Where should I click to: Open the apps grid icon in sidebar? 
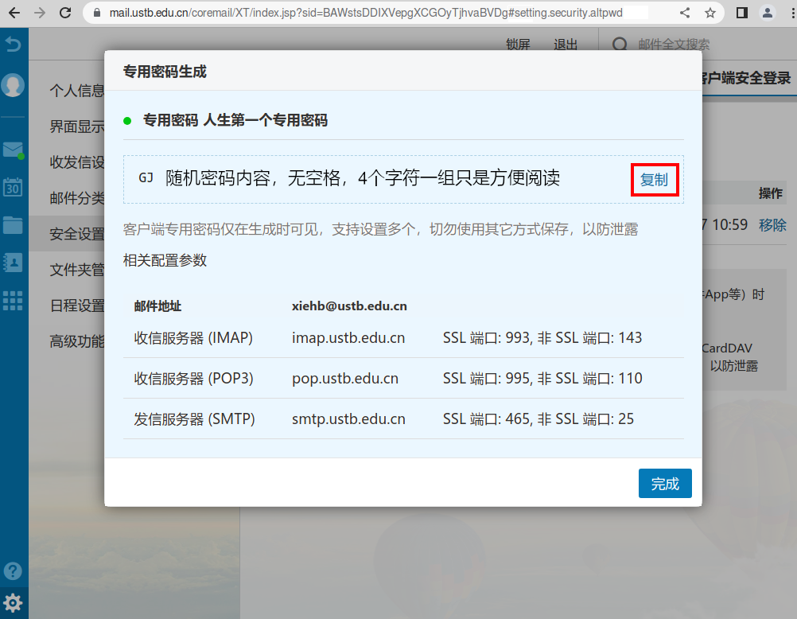tap(13, 300)
